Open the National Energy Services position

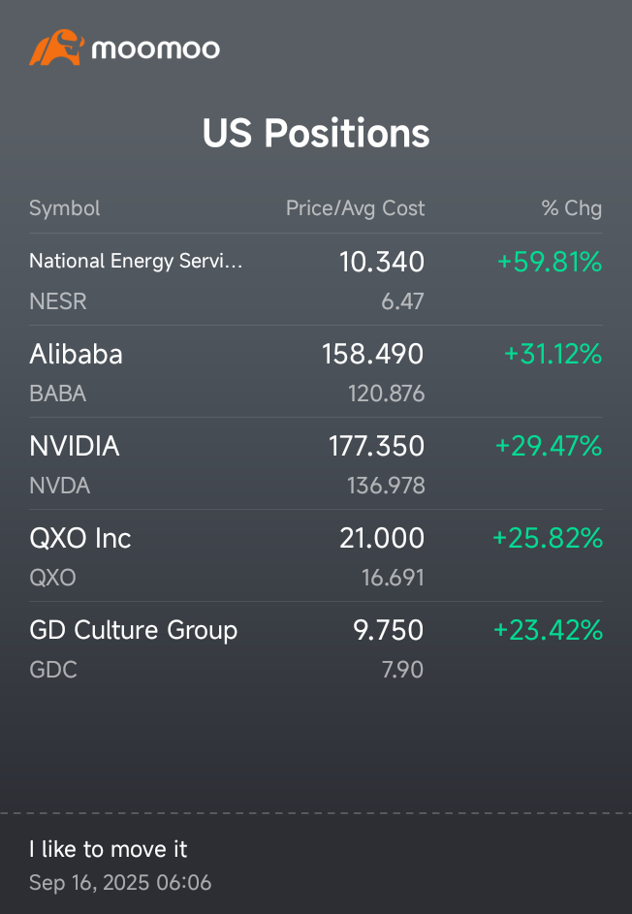coord(136,261)
